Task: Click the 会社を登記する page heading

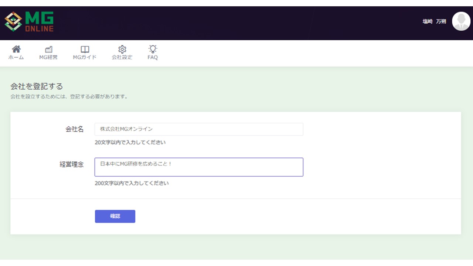Action: point(37,86)
